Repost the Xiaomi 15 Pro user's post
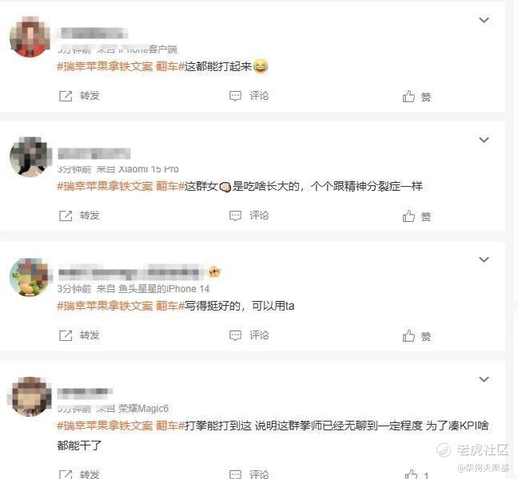This screenshot has width=518, height=479. click(79, 216)
